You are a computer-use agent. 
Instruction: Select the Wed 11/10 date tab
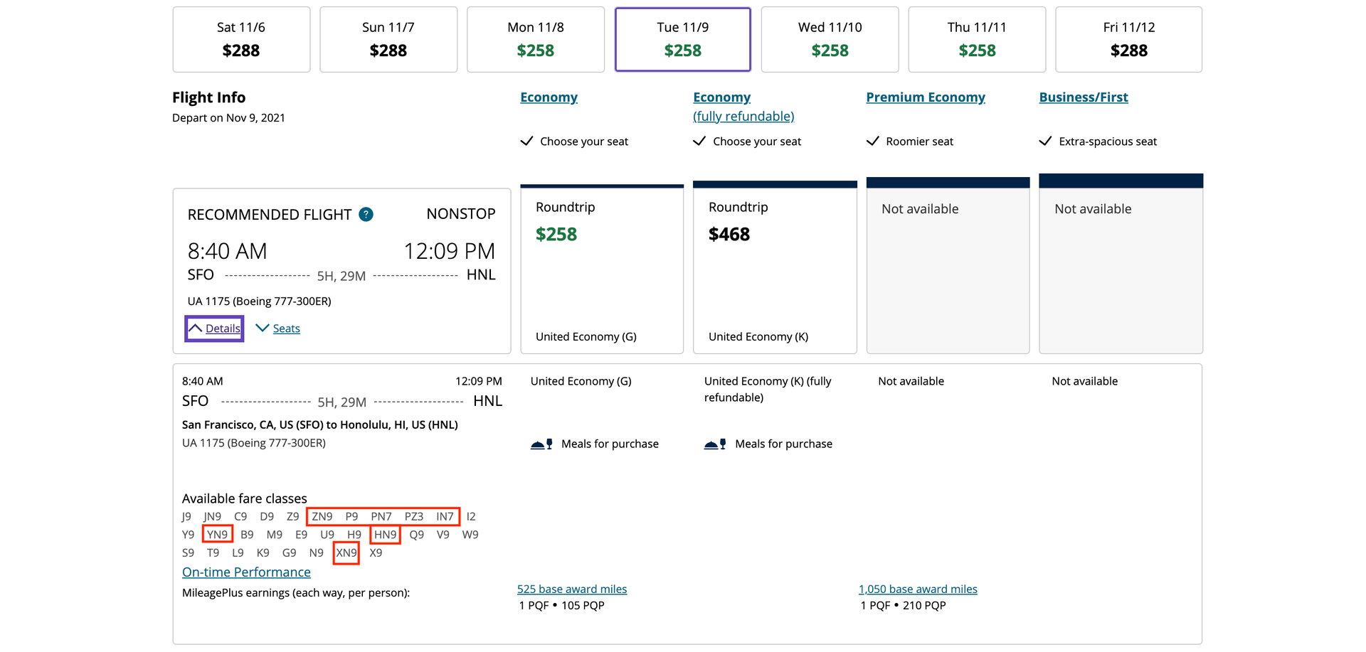pos(830,39)
